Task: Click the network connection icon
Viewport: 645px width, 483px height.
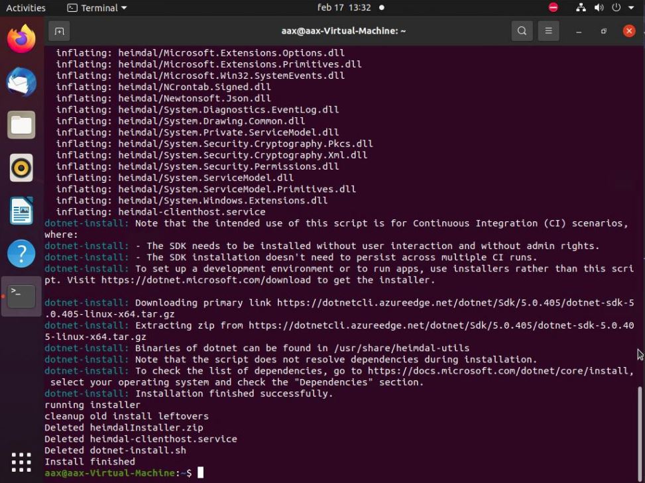Action: pos(581,8)
